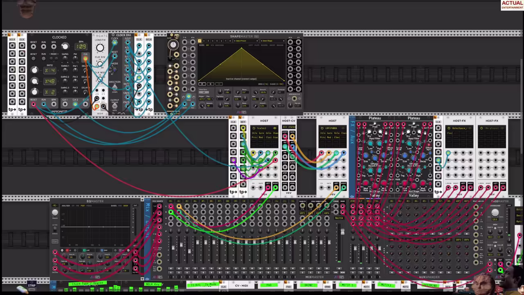Click ShapeMaster RANDOM button
The image size is (524, 295).
[280, 45]
